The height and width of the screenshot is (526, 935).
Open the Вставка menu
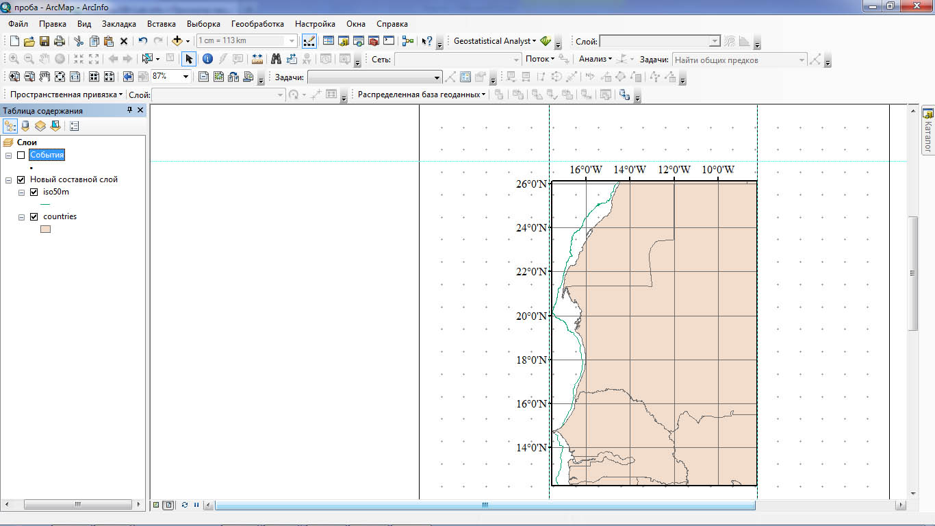pos(161,24)
